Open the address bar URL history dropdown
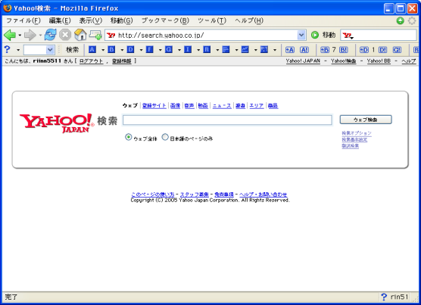 (x=301, y=35)
